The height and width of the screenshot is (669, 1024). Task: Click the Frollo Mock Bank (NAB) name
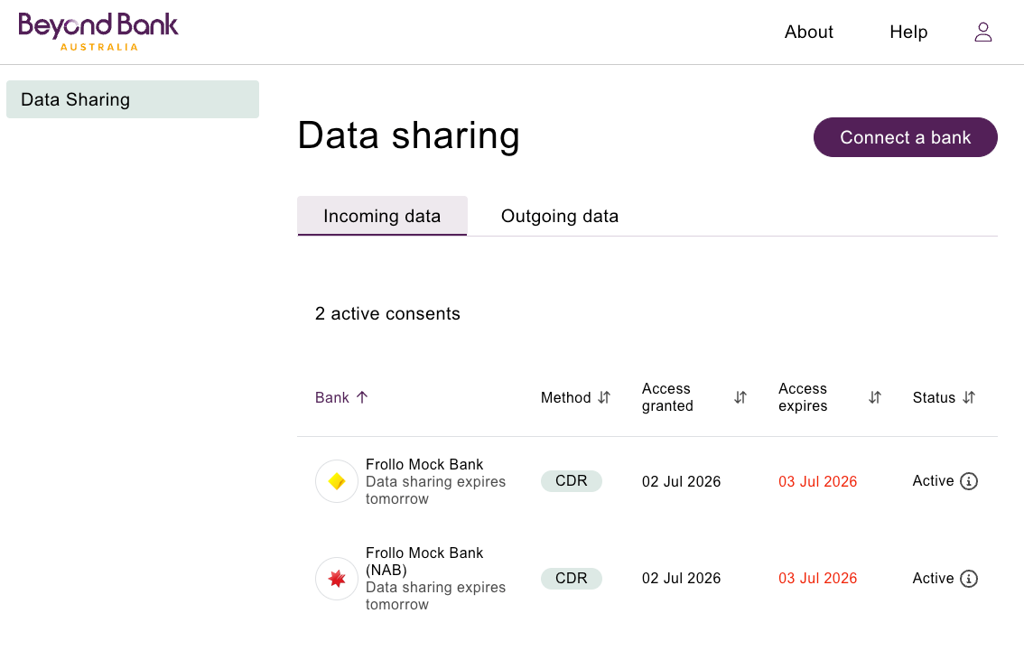[424, 562]
